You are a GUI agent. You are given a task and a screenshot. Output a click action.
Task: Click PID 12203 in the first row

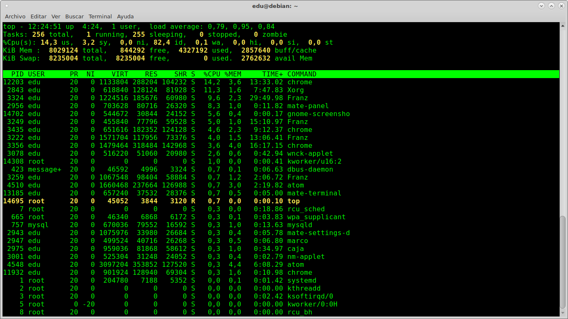click(x=11, y=82)
